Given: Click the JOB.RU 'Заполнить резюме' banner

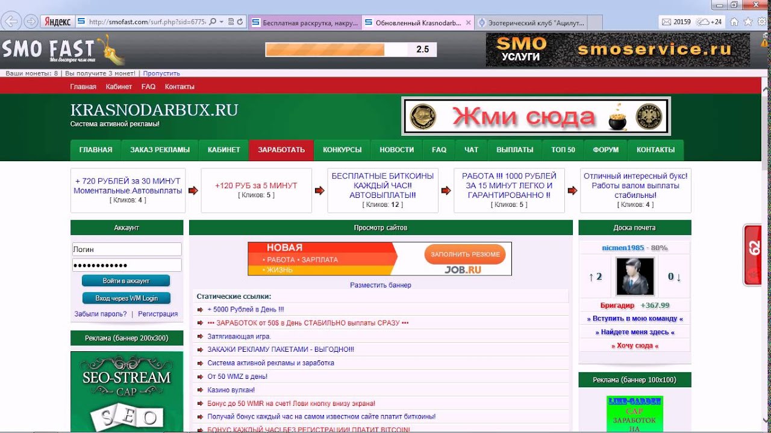Looking at the screenshot, I should (x=380, y=259).
